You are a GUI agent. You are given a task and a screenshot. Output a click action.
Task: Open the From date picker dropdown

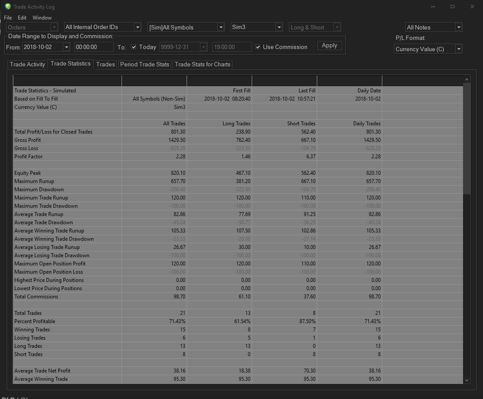(66, 47)
